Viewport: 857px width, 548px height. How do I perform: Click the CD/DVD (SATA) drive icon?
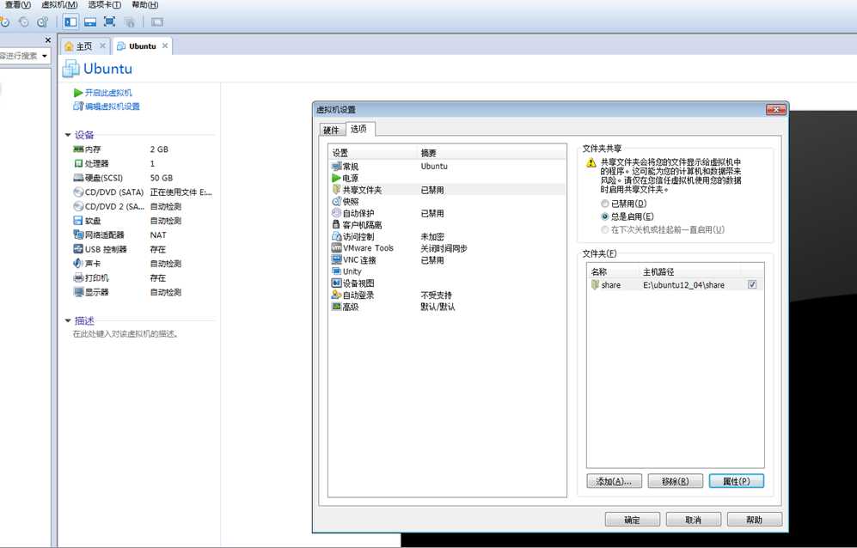click(78, 192)
